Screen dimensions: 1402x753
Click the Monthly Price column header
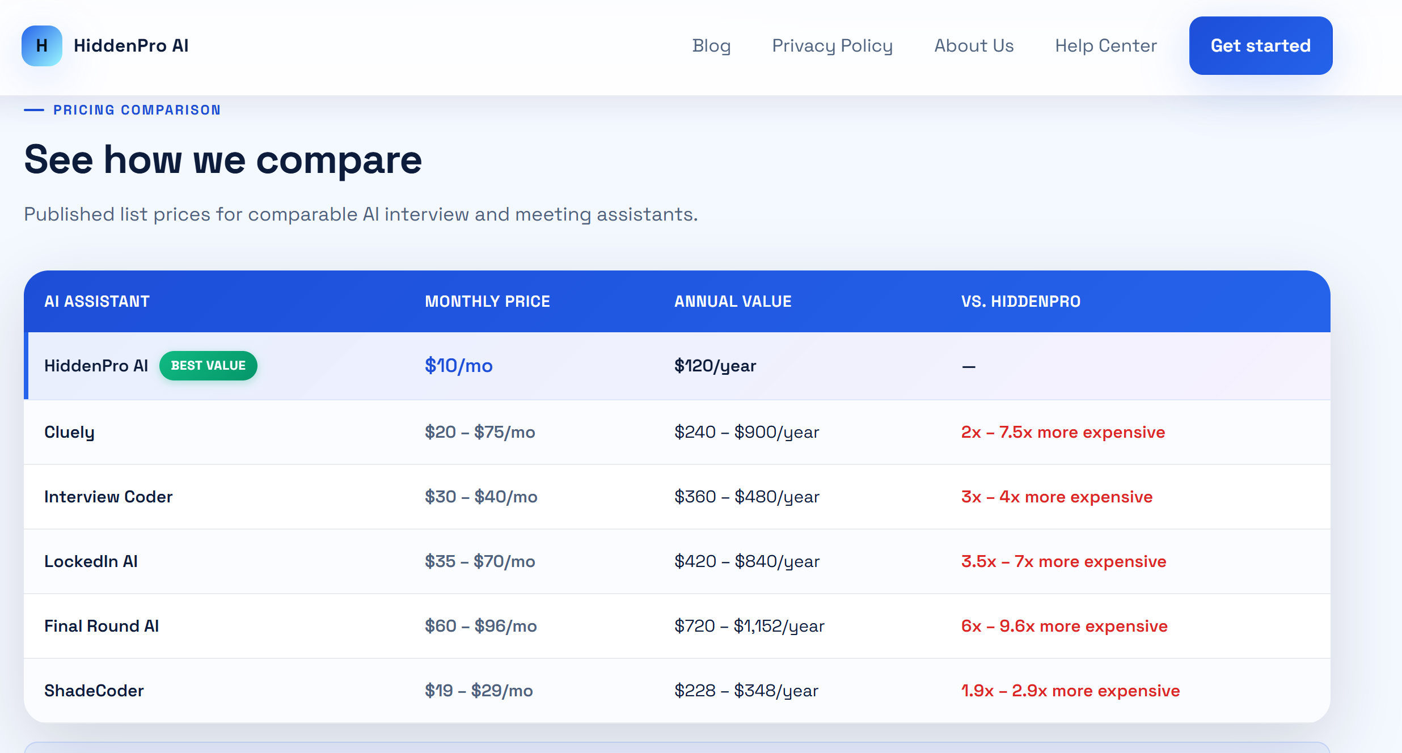click(488, 302)
